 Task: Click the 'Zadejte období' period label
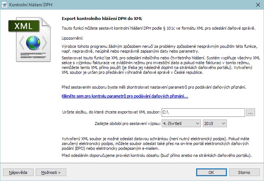click(x=128, y=123)
